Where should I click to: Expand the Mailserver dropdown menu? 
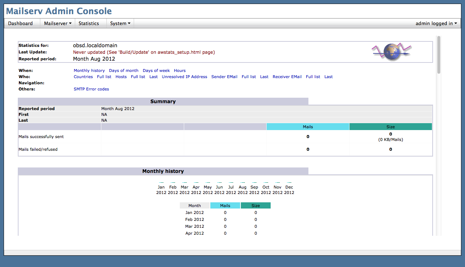(x=57, y=23)
